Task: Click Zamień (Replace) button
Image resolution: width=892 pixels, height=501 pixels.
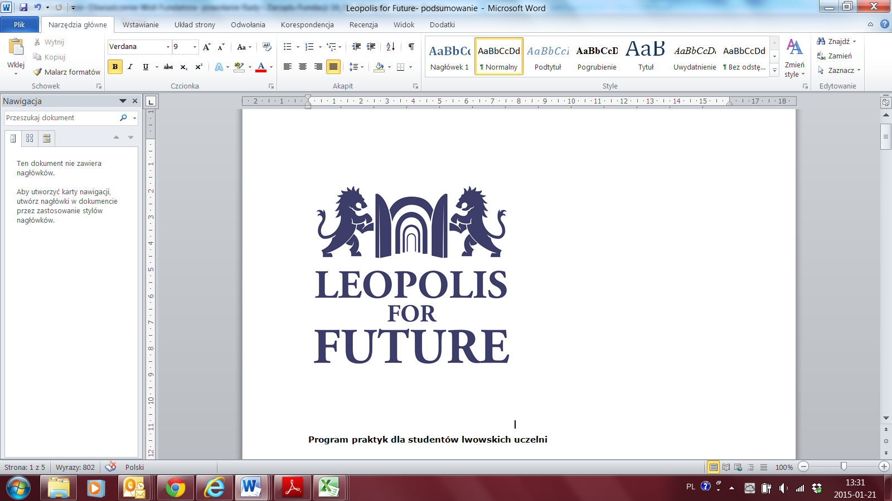Action: [835, 56]
